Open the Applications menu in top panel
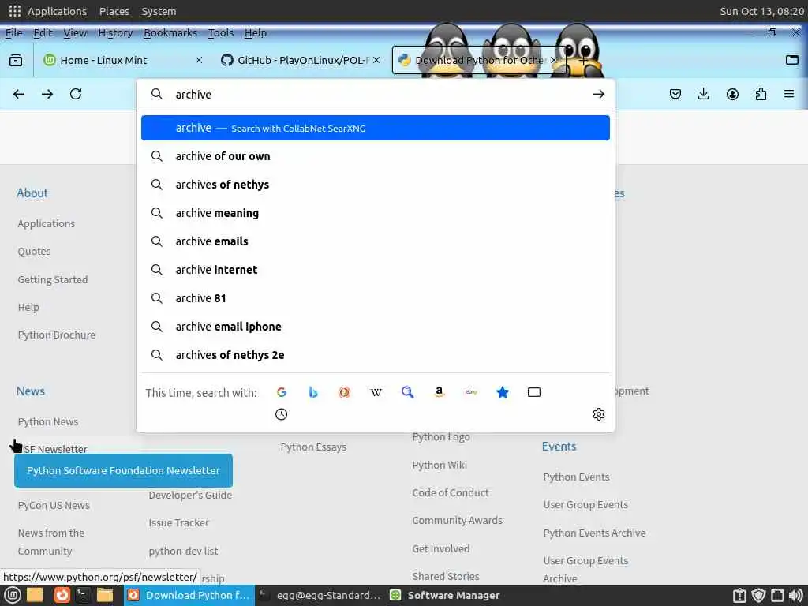The width and height of the screenshot is (808, 606). tap(57, 11)
